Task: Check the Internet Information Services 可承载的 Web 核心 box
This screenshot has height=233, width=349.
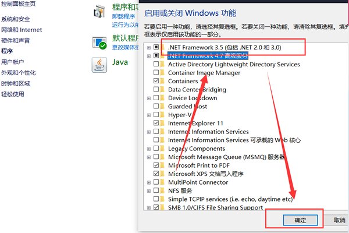Action: point(156,140)
